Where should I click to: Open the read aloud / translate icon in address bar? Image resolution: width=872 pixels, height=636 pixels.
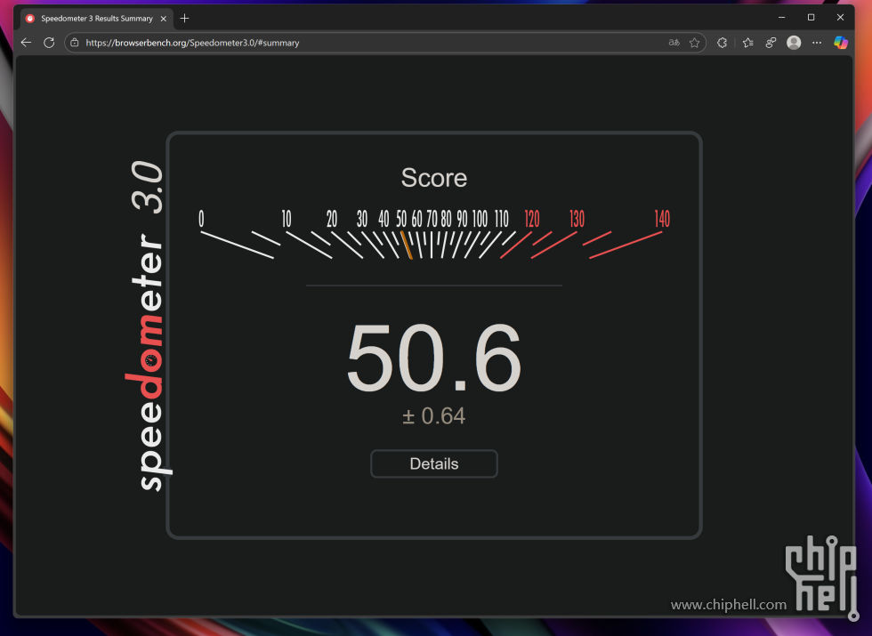(x=674, y=43)
